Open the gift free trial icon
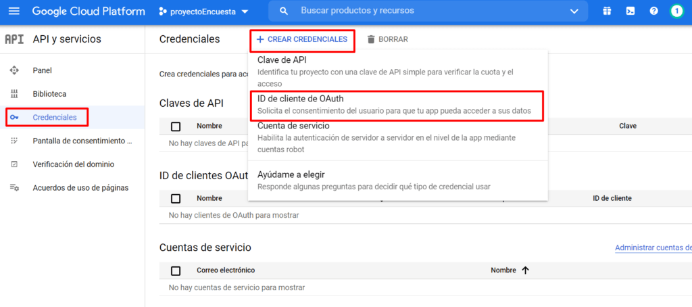The height and width of the screenshot is (307, 692). click(x=608, y=11)
